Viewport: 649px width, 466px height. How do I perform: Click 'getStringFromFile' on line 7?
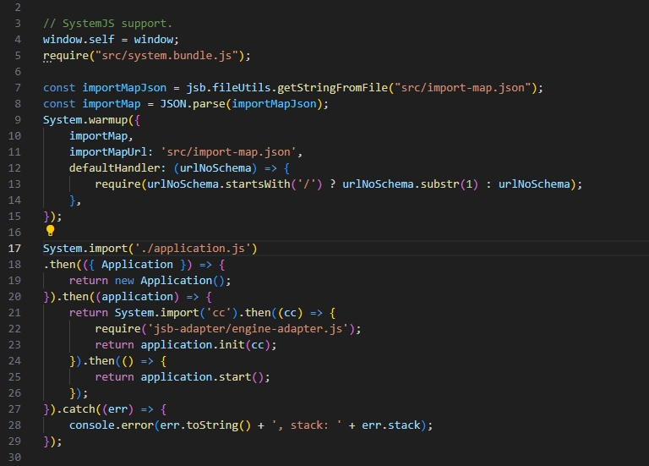point(332,88)
